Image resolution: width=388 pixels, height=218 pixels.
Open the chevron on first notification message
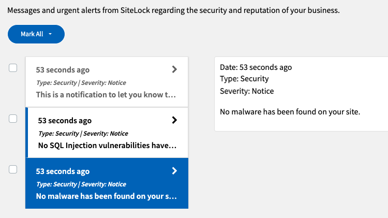[x=174, y=69]
